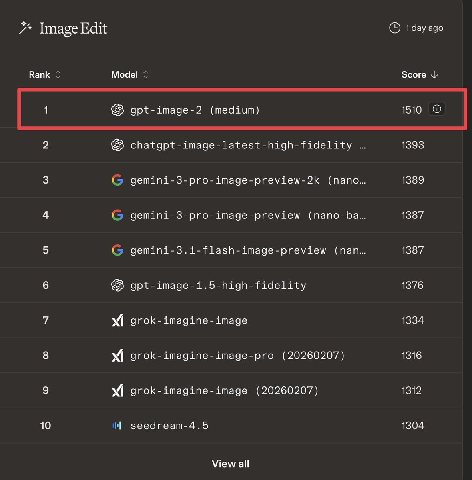472x480 pixels.
Task: Toggle sort order using Rank arrows
Action: point(58,75)
